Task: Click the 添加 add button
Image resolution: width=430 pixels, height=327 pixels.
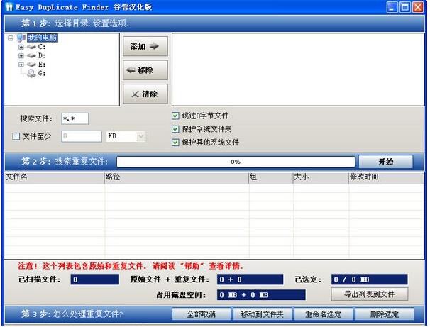Action: pyautogui.click(x=145, y=46)
